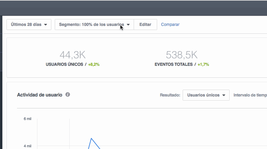Click the Comparar link
Viewport: 267px width, 149px height.
pos(170,25)
